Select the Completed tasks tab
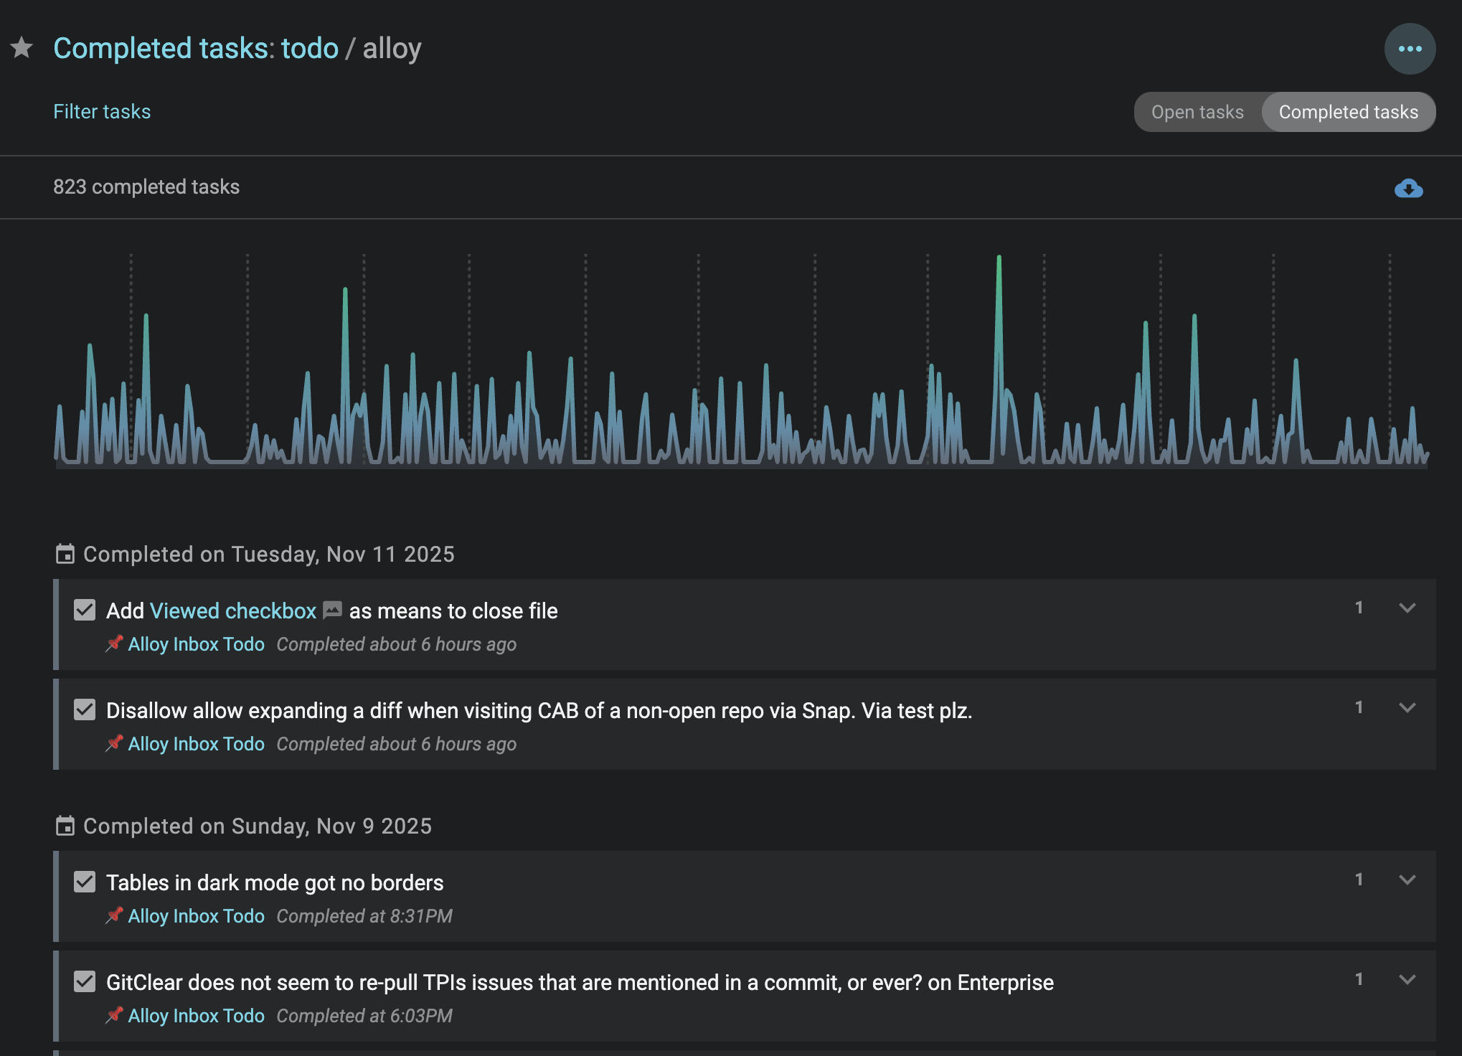Image resolution: width=1462 pixels, height=1056 pixels. click(x=1348, y=112)
